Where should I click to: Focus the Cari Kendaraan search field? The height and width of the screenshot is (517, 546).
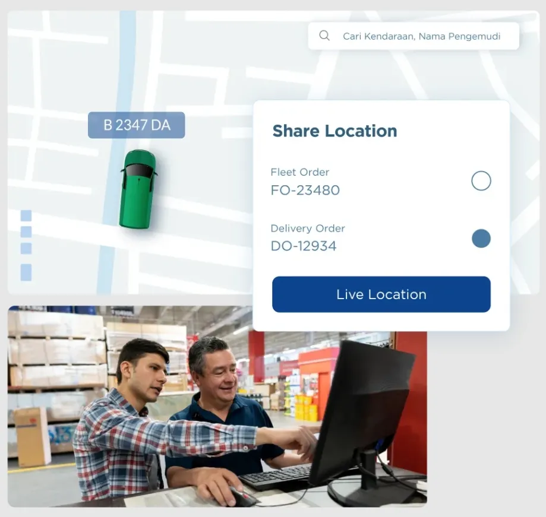(414, 36)
